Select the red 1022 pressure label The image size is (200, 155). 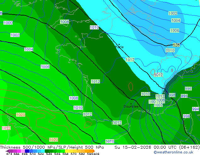(6, 128)
